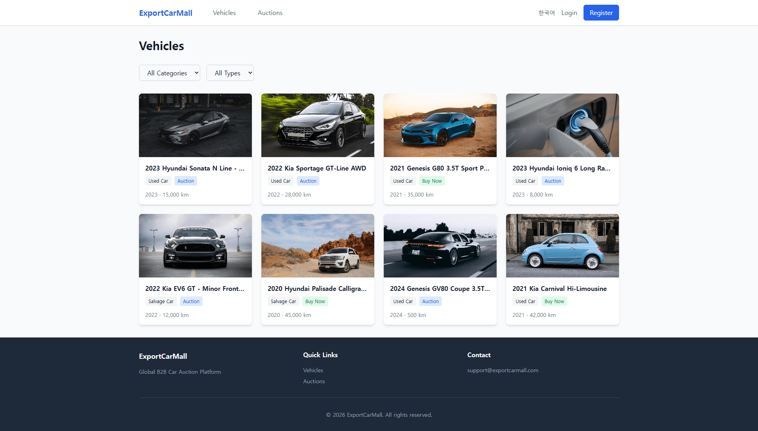This screenshot has height=431, width=758.
Task: Open the All Categories dropdown
Action: [x=169, y=73]
